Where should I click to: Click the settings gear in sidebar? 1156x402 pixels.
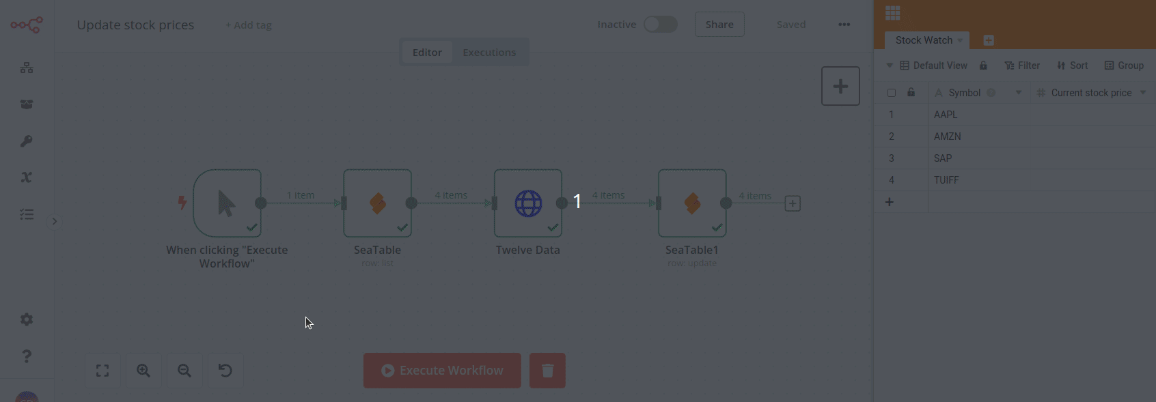coord(27,319)
